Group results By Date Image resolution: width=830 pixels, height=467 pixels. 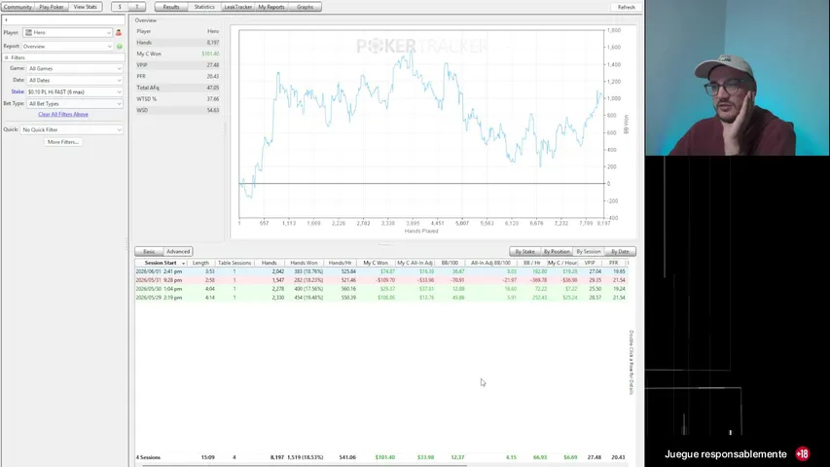click(x=620, y=252)
